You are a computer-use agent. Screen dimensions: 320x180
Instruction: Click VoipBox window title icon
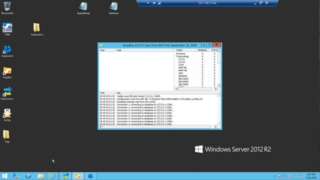click(101, 45)
